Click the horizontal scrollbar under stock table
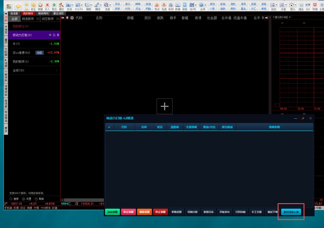The height and width of the screenshot is (228, 324). click(x=84, y=200)
